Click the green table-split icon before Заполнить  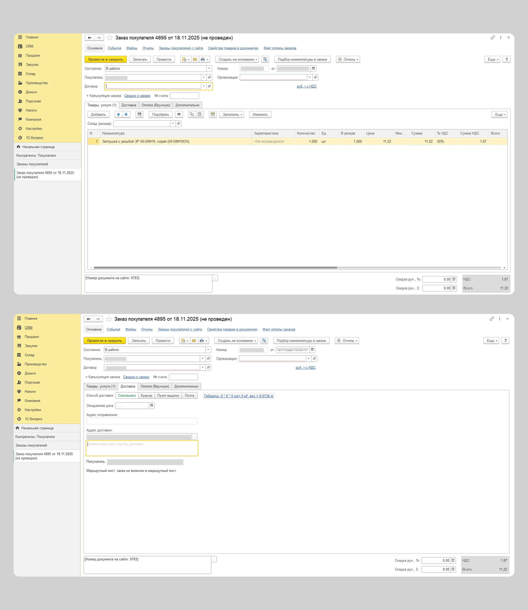(x=213, y=114)
